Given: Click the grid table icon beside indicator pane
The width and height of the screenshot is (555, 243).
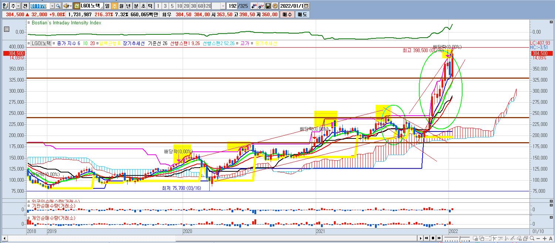Looking at the screenshot, I should [6, 29].
